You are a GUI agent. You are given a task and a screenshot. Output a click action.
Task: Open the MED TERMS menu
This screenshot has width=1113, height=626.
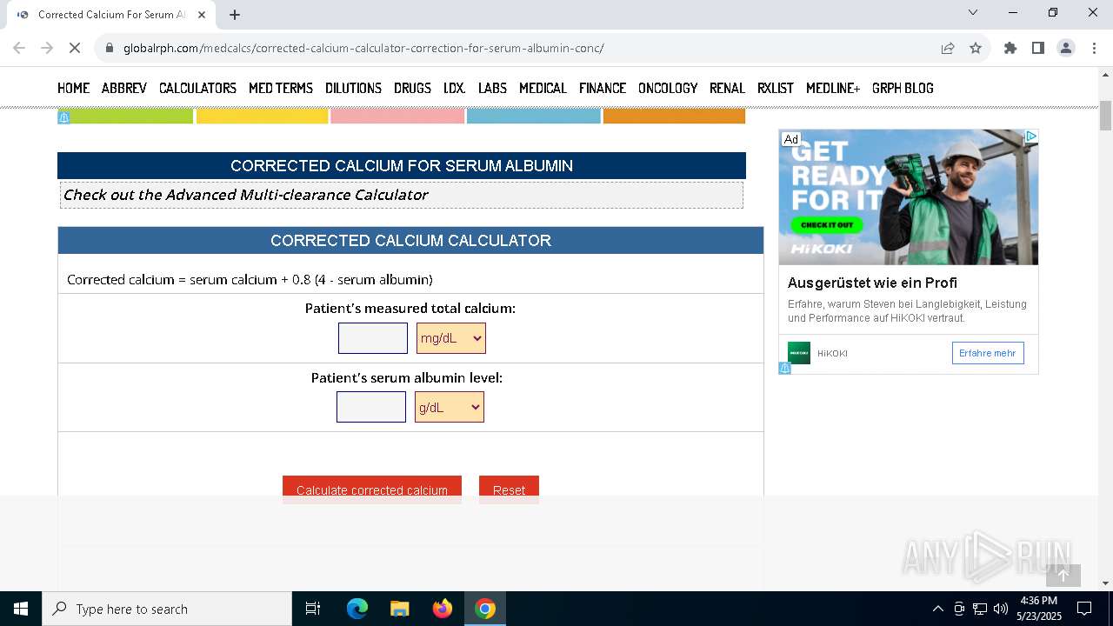281,88
